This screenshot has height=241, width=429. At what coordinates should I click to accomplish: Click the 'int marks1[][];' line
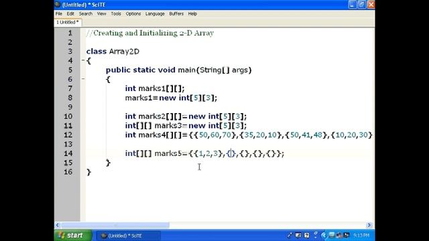pos(155,88)
